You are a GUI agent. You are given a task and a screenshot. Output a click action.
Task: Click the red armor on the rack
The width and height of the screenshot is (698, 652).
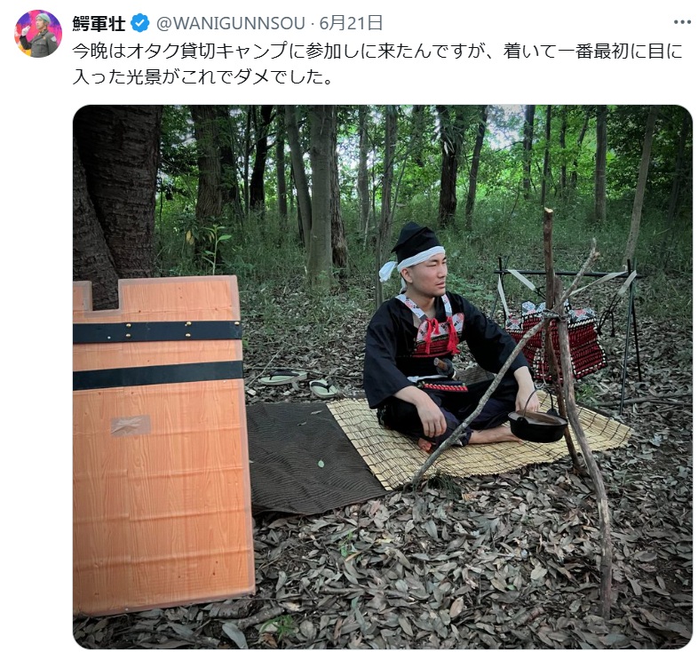point(557,339)
